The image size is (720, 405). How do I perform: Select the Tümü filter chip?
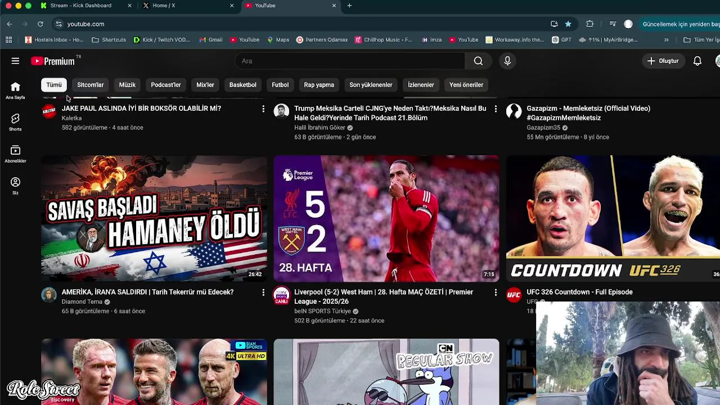[x=54, y=85]
